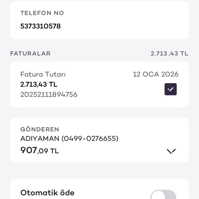199x199 pixels.
Task: Choose the ADIYAMAN (0499-0276655) account
Action: (69, 139)
